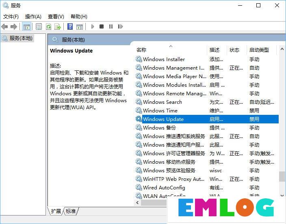Click the wisvc description cell

pyautogui.click(x=216, y=170)
